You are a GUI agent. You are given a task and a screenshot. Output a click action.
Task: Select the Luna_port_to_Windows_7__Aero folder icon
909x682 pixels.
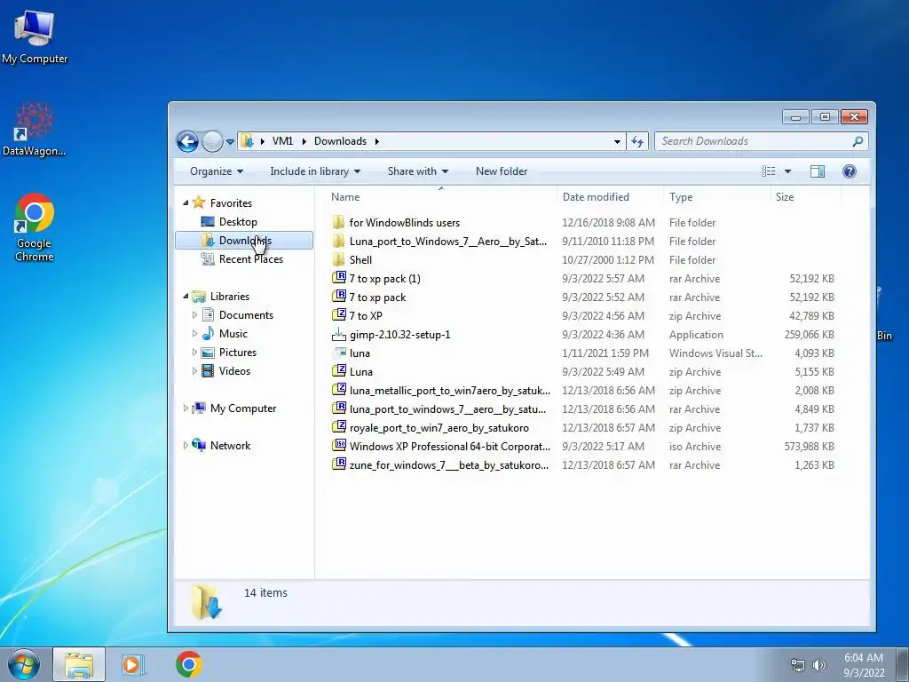click(338, 242)
